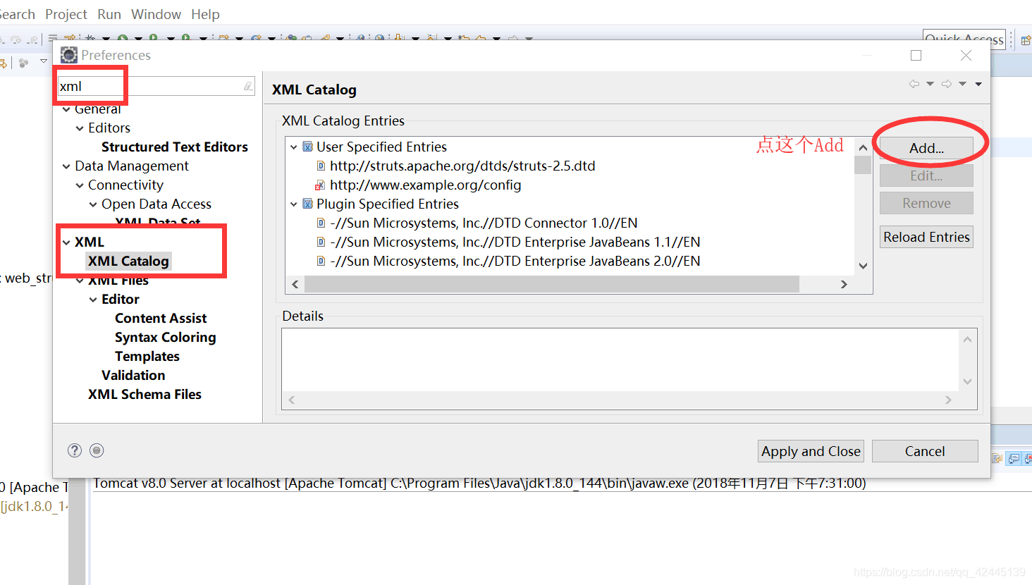Select DTD Connector 1.0//EN entry

pyautogui.click(x=484, y=223)
